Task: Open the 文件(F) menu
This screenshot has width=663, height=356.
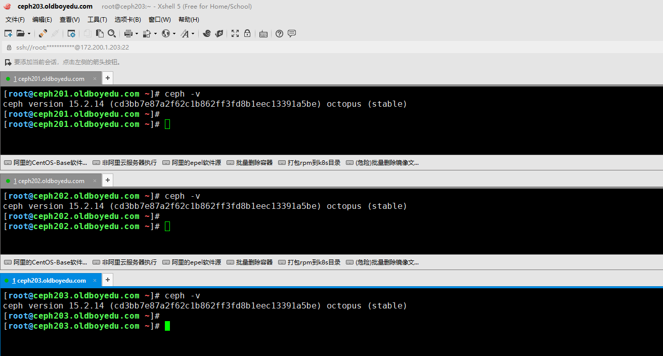Action: [x=15, y=20]
